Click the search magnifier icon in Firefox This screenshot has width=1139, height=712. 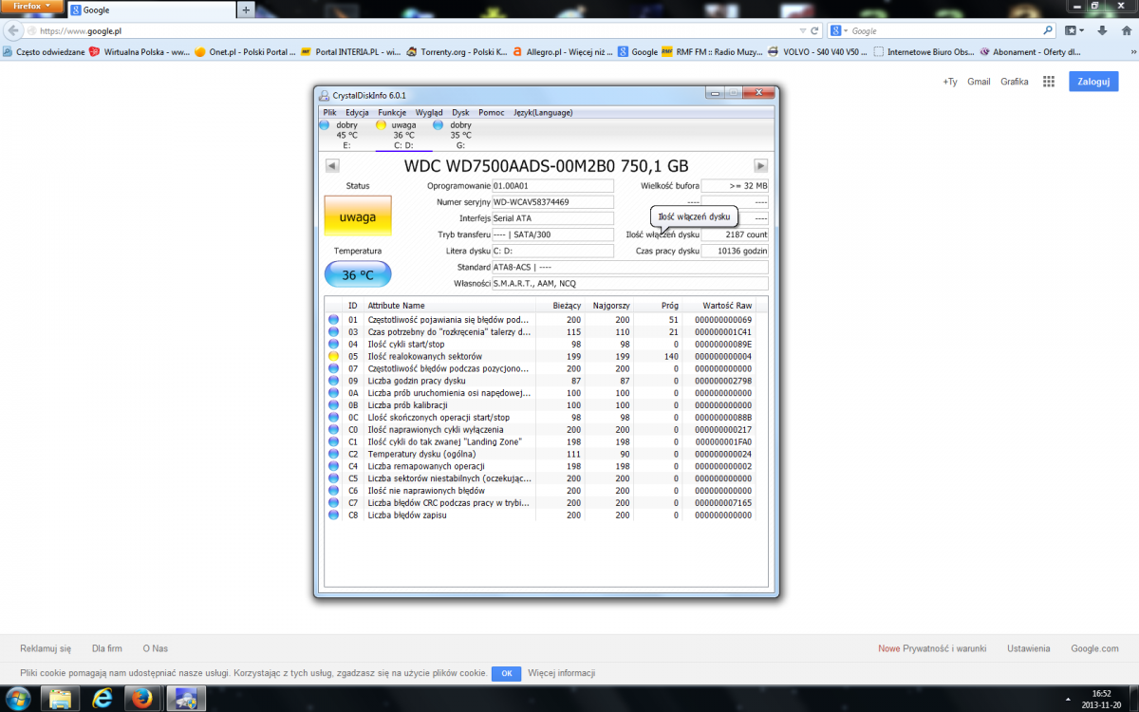pos(1049,30)
